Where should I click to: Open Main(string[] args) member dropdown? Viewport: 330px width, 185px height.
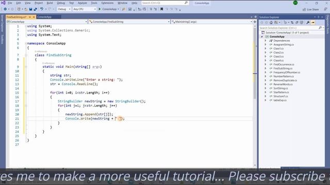[x=212, y=22]
